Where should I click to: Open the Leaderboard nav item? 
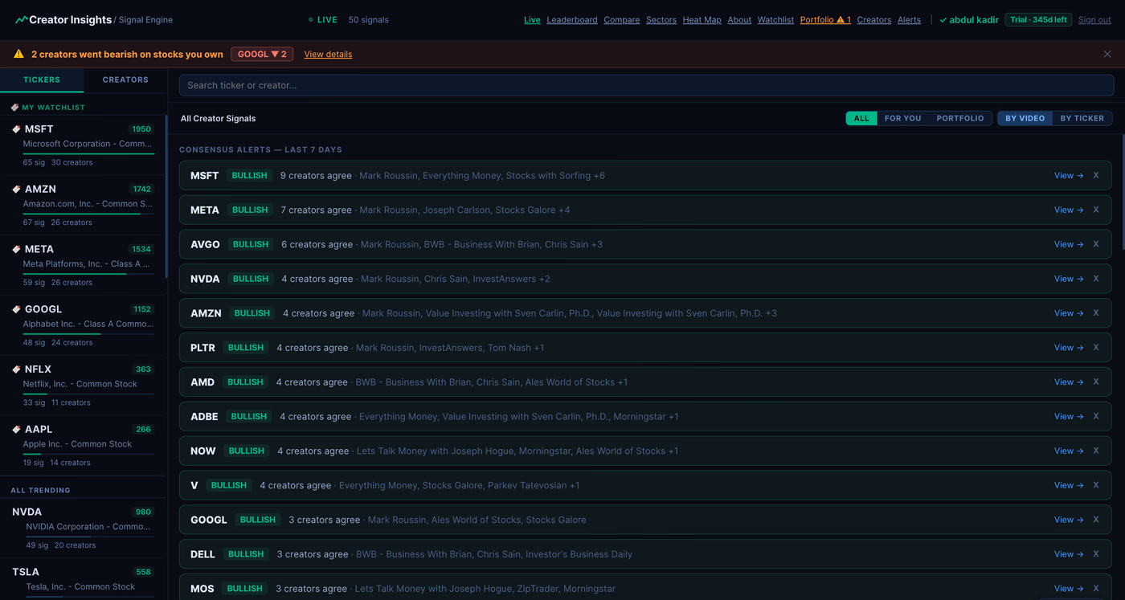point(571,20)
